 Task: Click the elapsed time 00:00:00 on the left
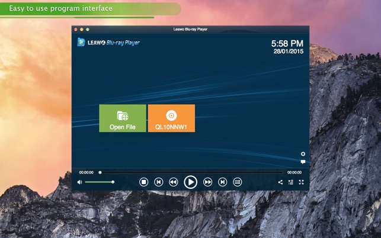(87, 172)
